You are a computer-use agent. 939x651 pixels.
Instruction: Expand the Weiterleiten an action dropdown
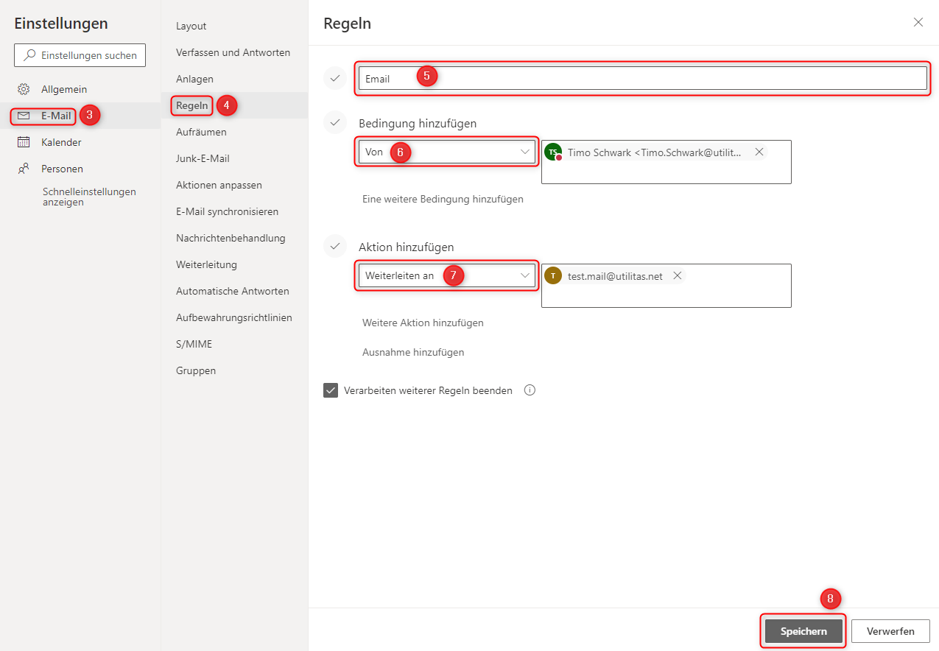coord(446,275)
